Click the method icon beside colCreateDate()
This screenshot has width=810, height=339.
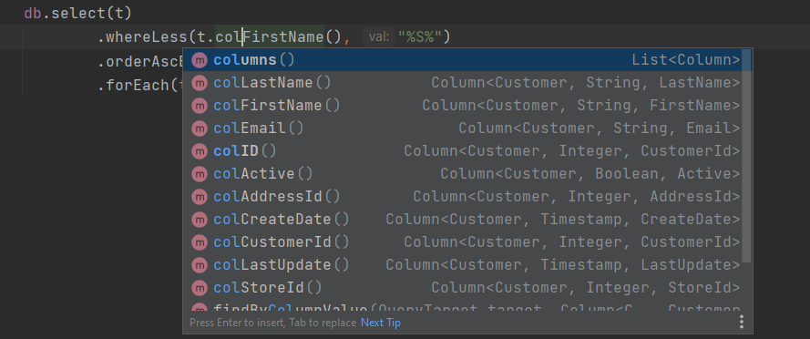pos(200,219)
